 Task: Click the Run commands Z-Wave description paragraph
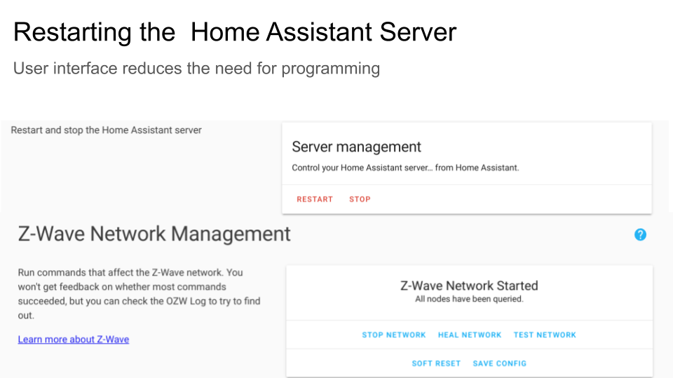[139, 294]
